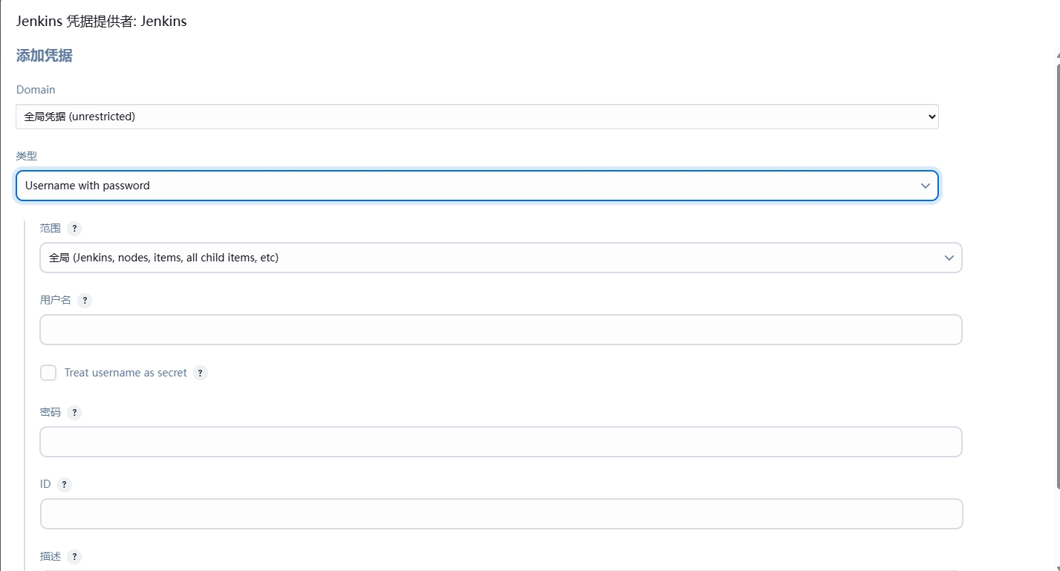Click the page vertical scrollbar
This screenshot has width=1060, height=571.
click(1057, 275)
